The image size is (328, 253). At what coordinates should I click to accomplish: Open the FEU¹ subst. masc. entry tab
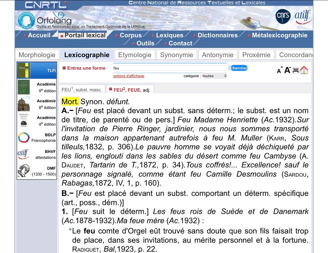tap(81, 90)
